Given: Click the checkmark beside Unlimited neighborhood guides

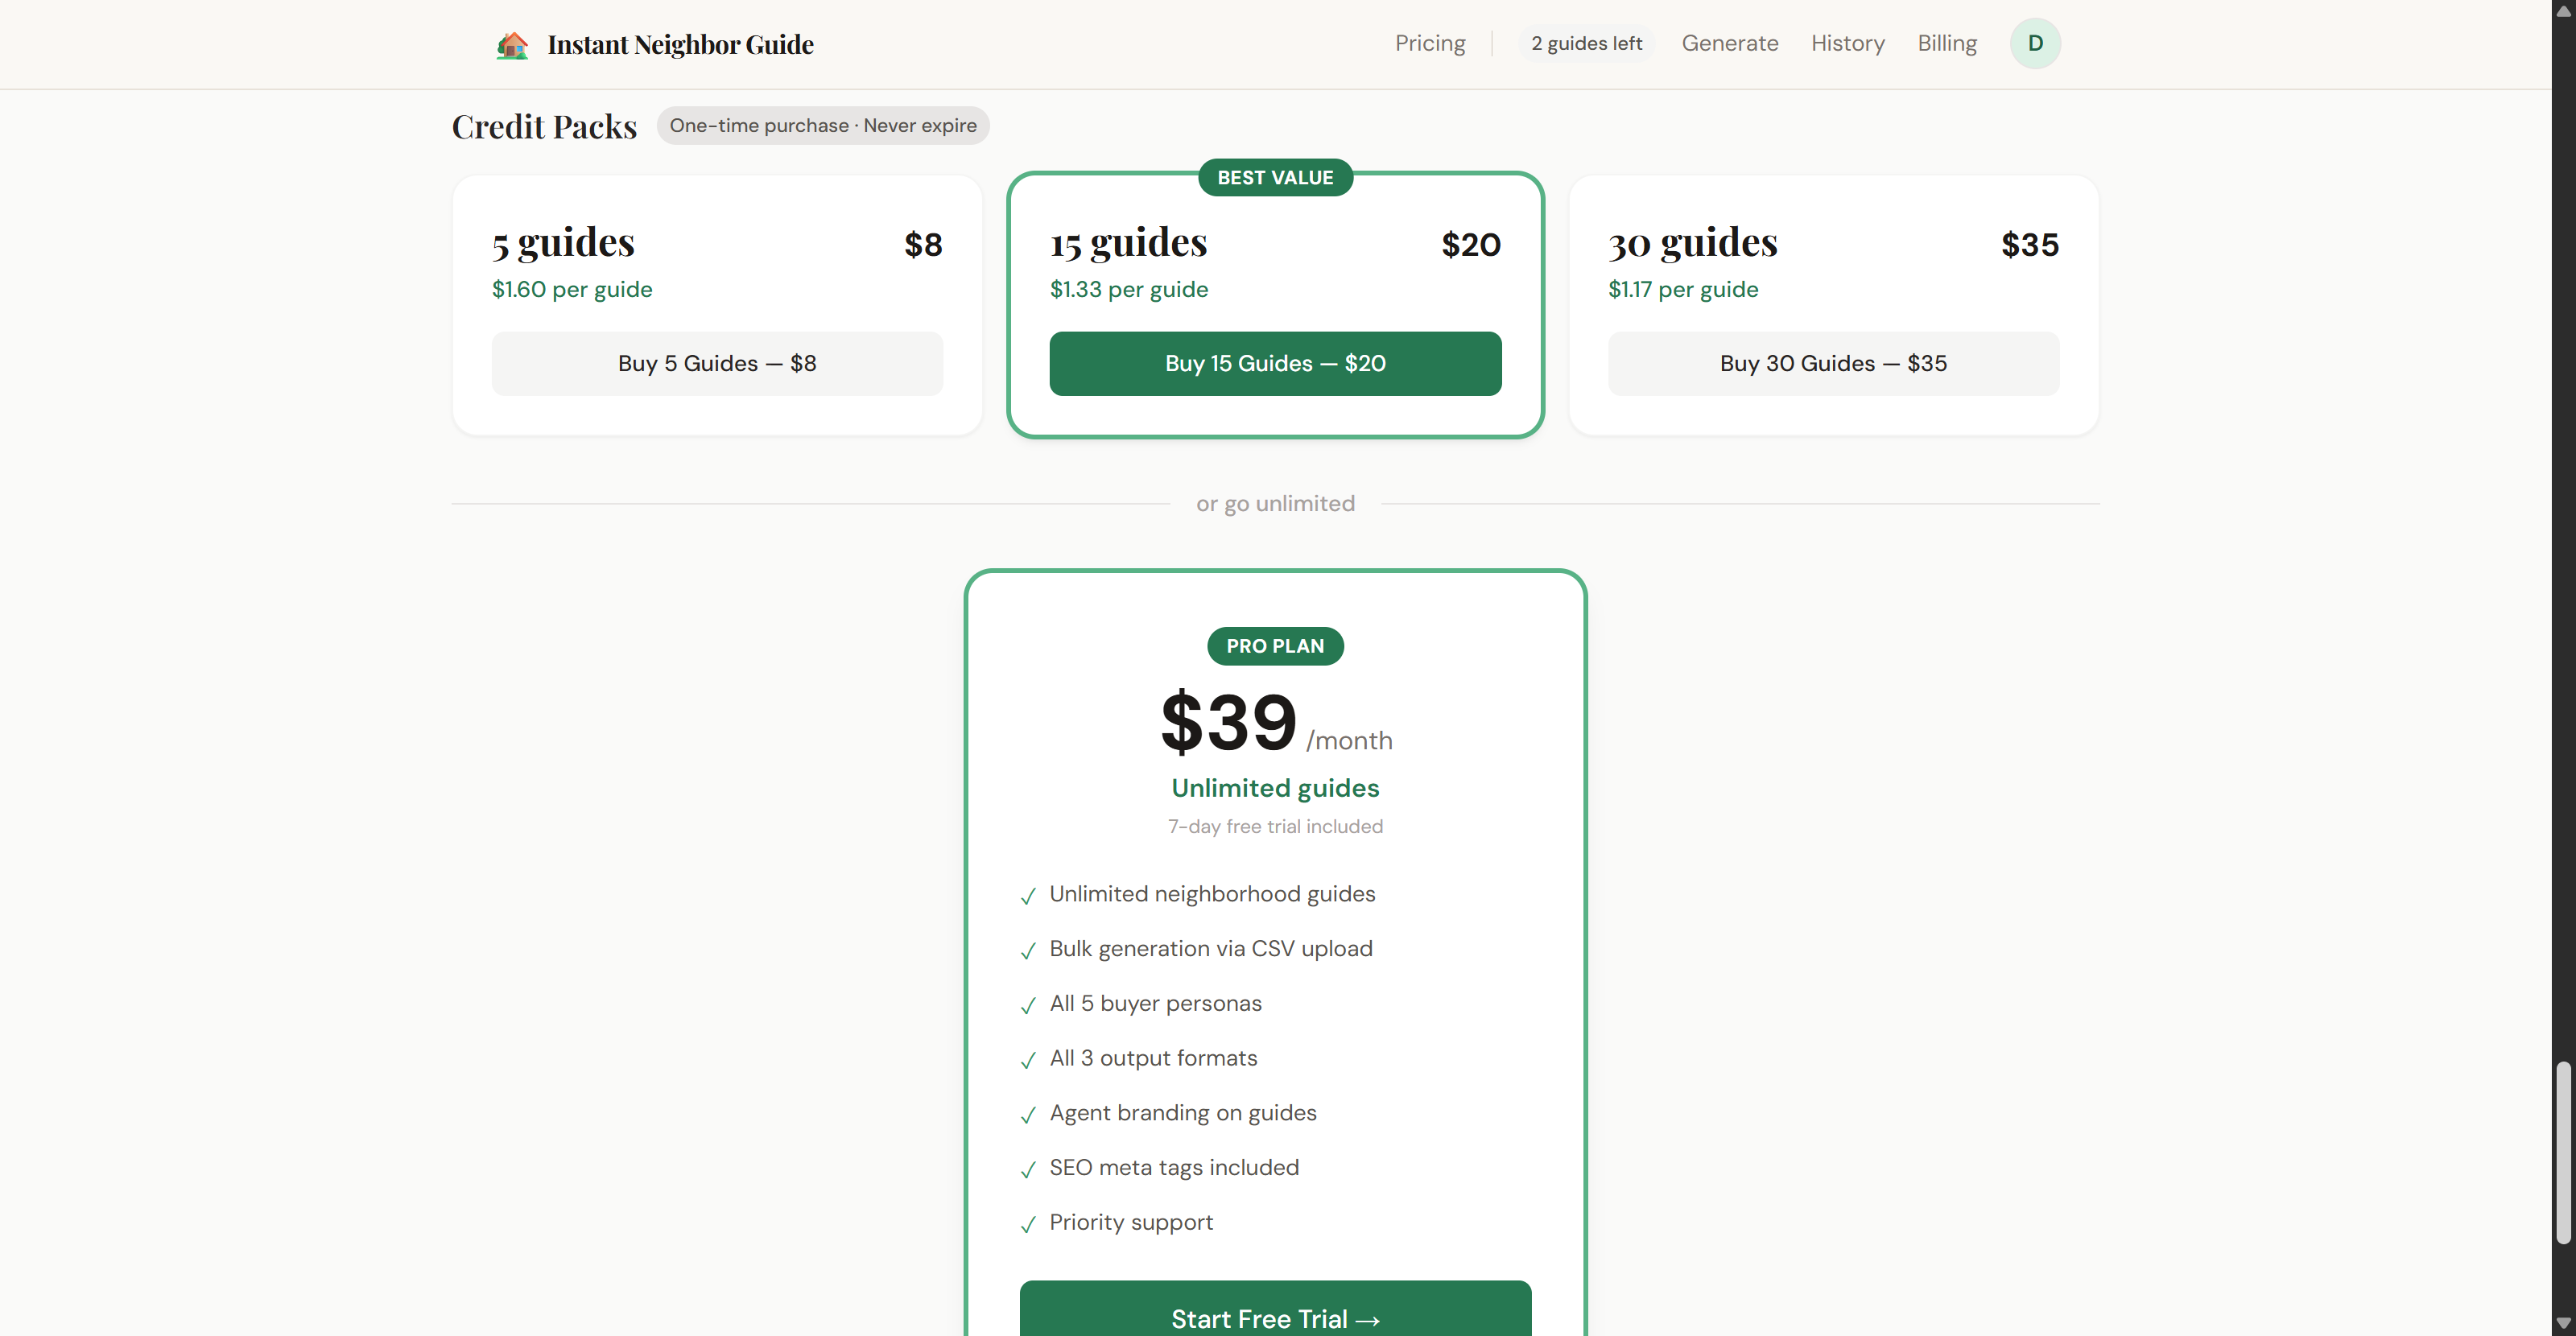Looking at the screenshot, I should [1029, 897].
